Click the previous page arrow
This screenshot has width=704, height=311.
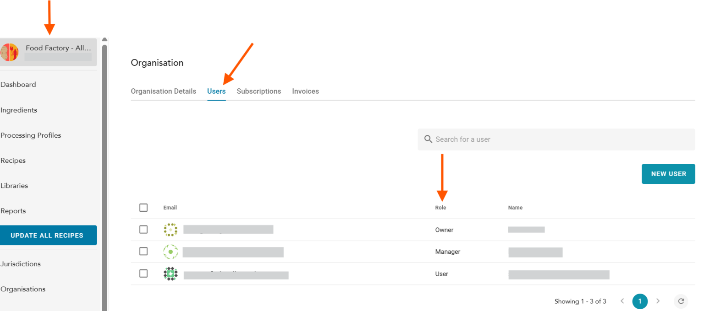coord(622,301)
